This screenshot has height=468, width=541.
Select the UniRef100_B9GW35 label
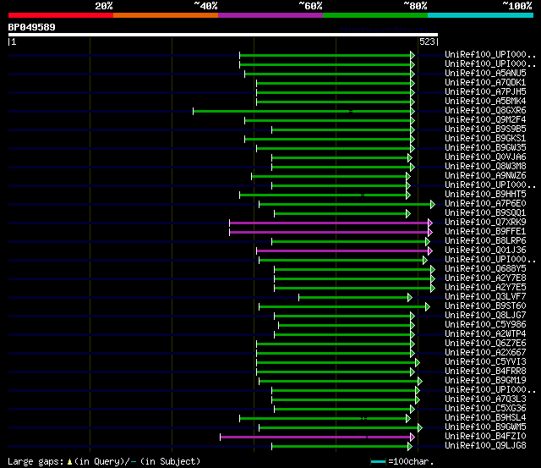[485, 148]
